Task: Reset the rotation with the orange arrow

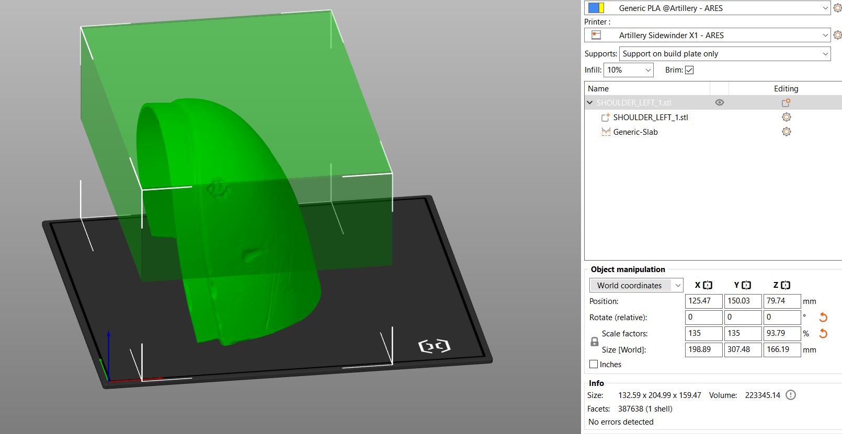Action: click(823, 317)
